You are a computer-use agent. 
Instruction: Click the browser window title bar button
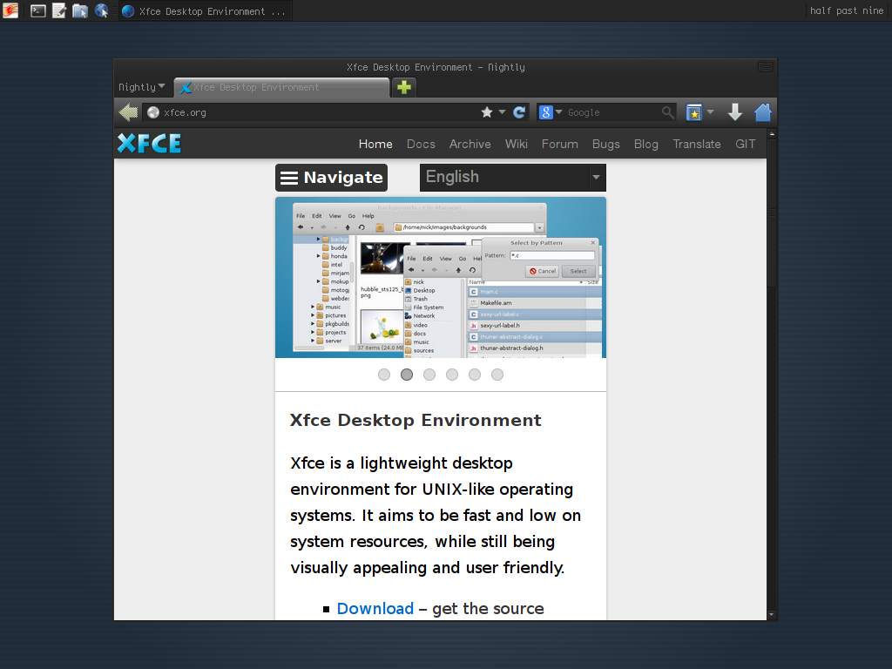point(766,67)
